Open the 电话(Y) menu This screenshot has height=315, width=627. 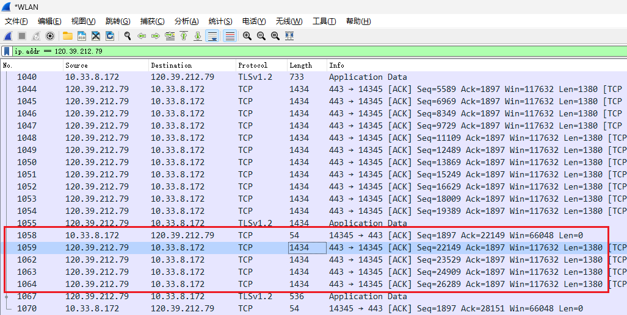point(254,21)
